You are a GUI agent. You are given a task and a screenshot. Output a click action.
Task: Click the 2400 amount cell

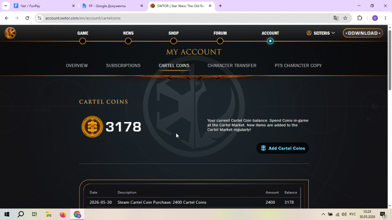coord(270,202)
